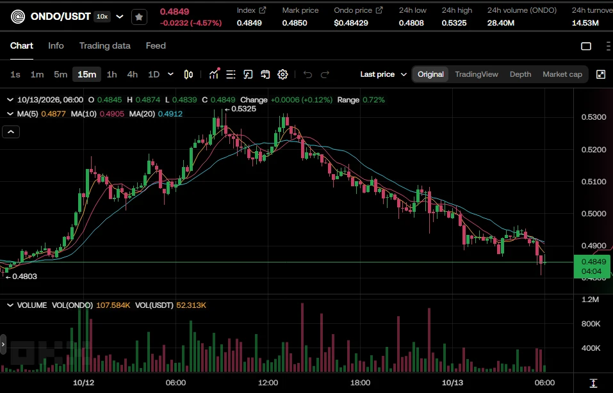Redo the chart action

(325, 74)
